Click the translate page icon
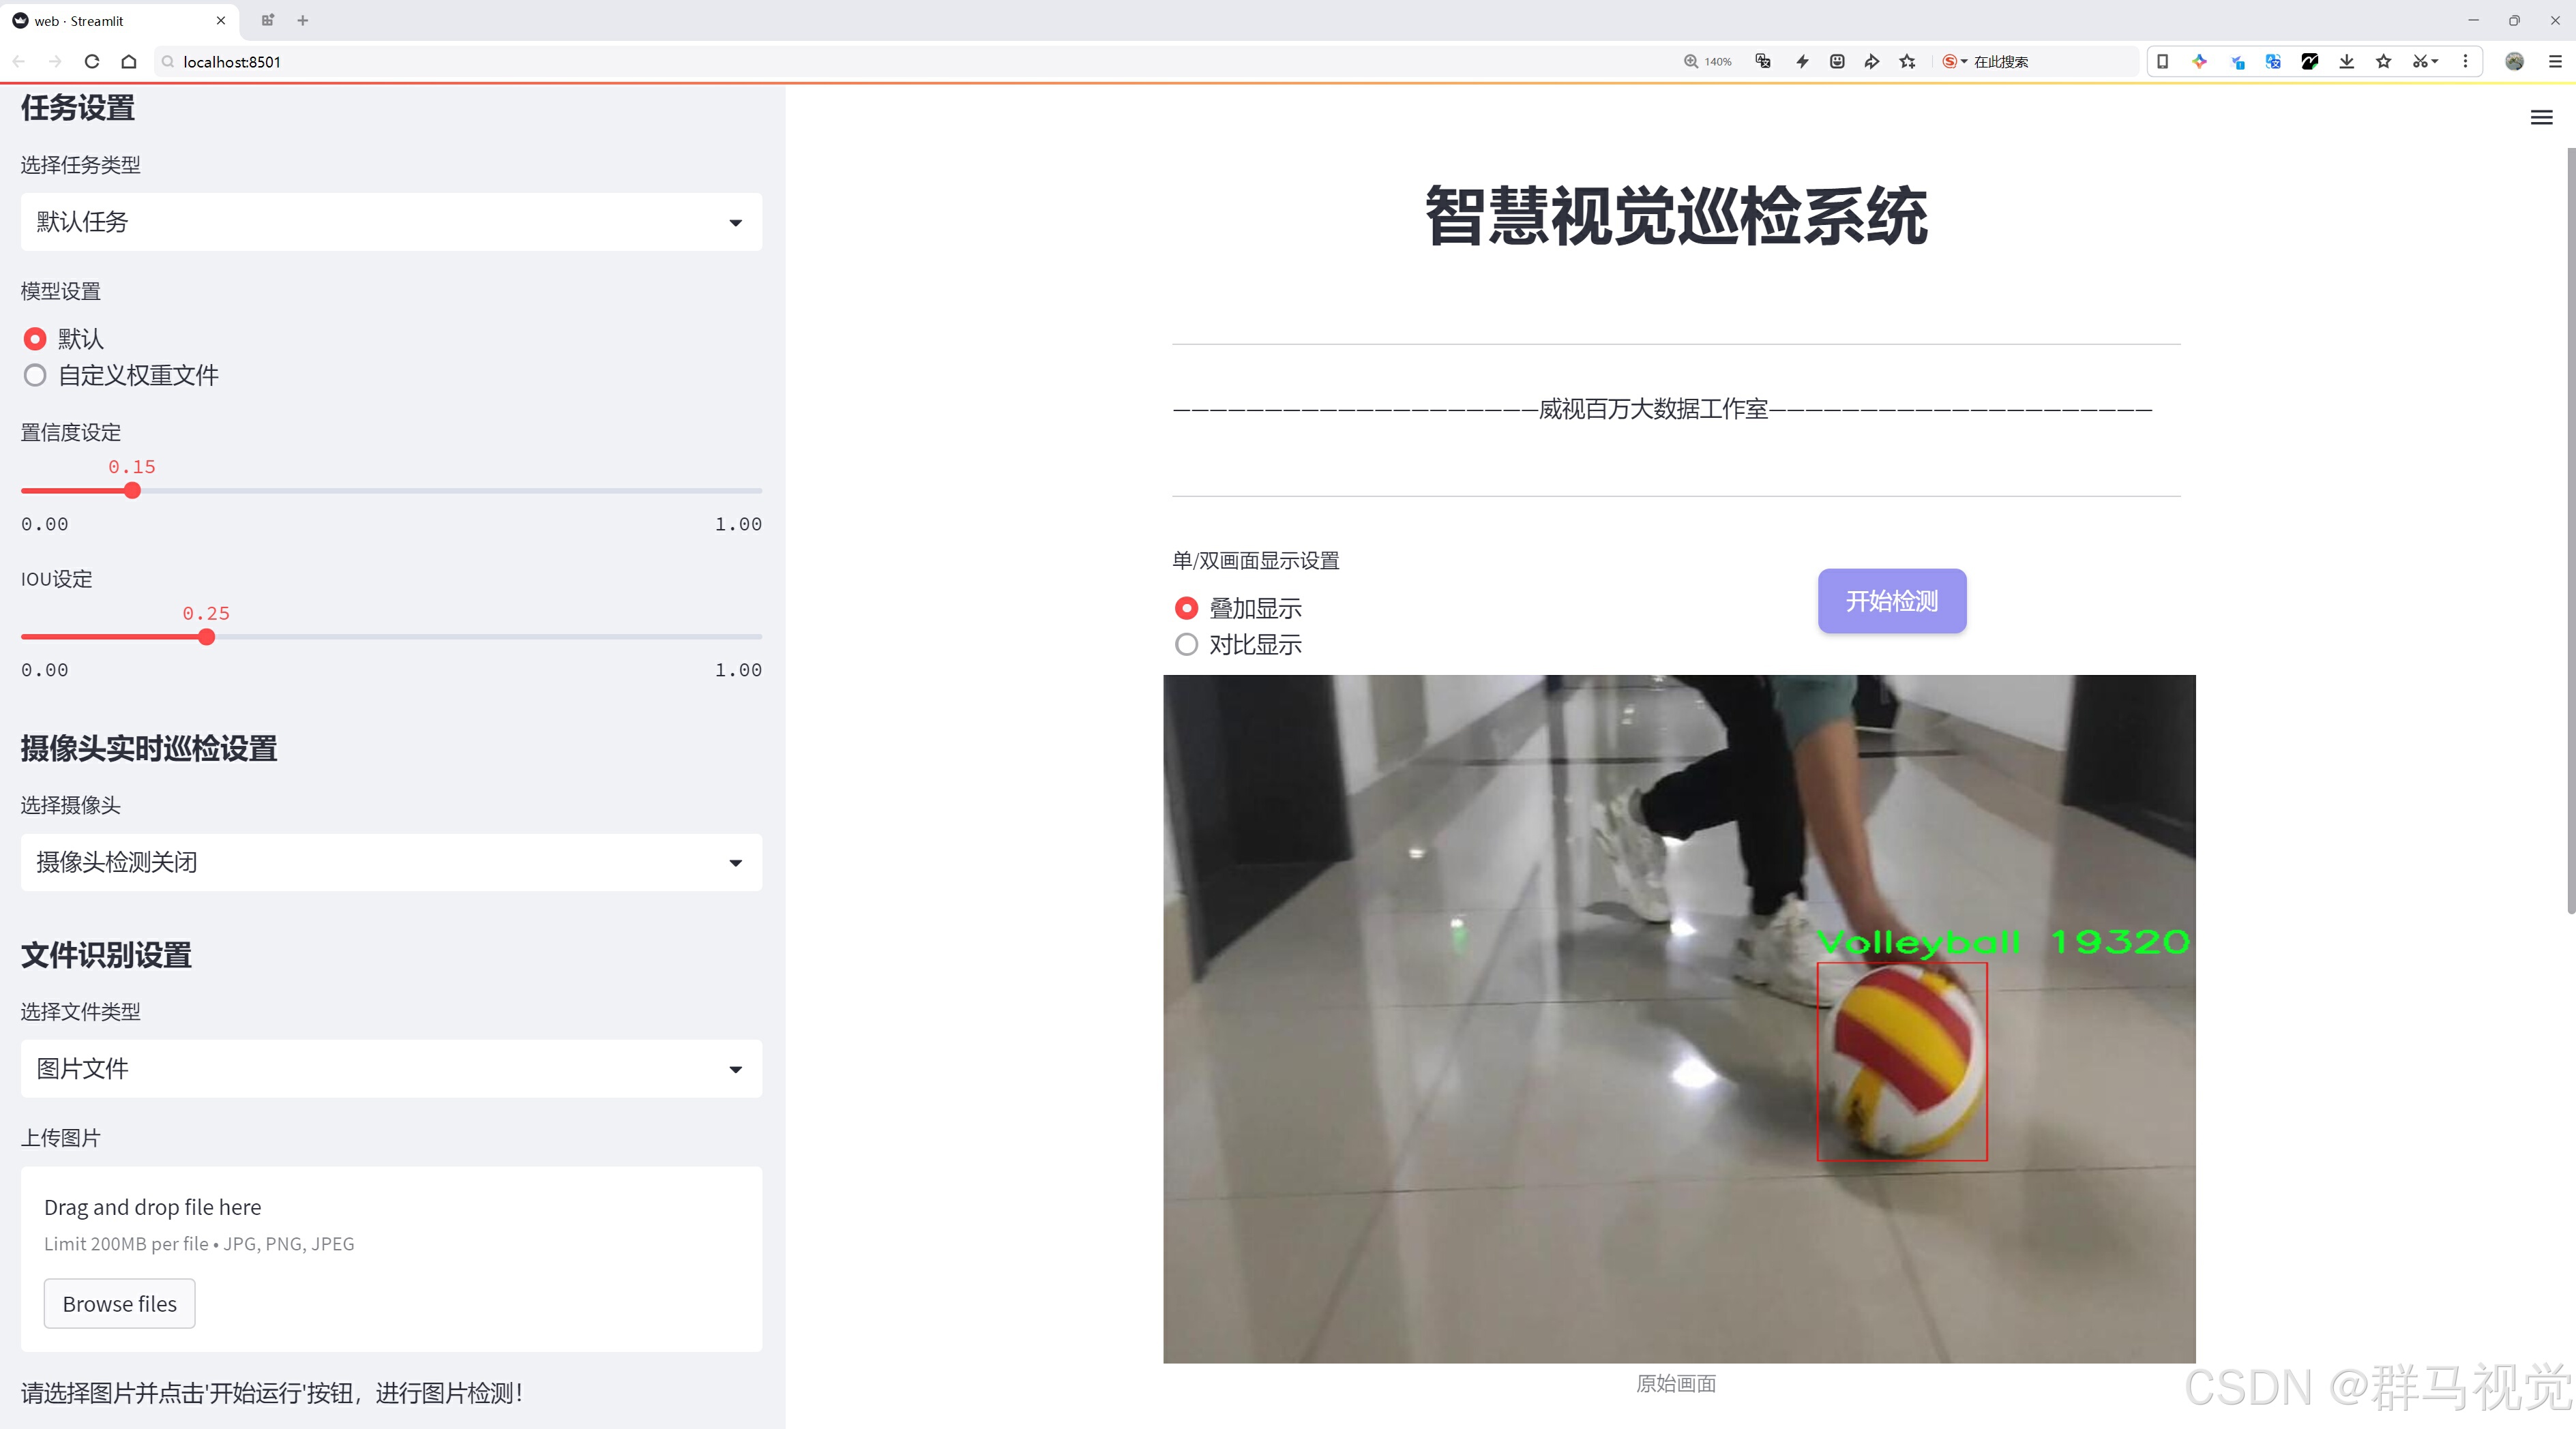This screenshot has width=2576, height=1429. 1763,62
